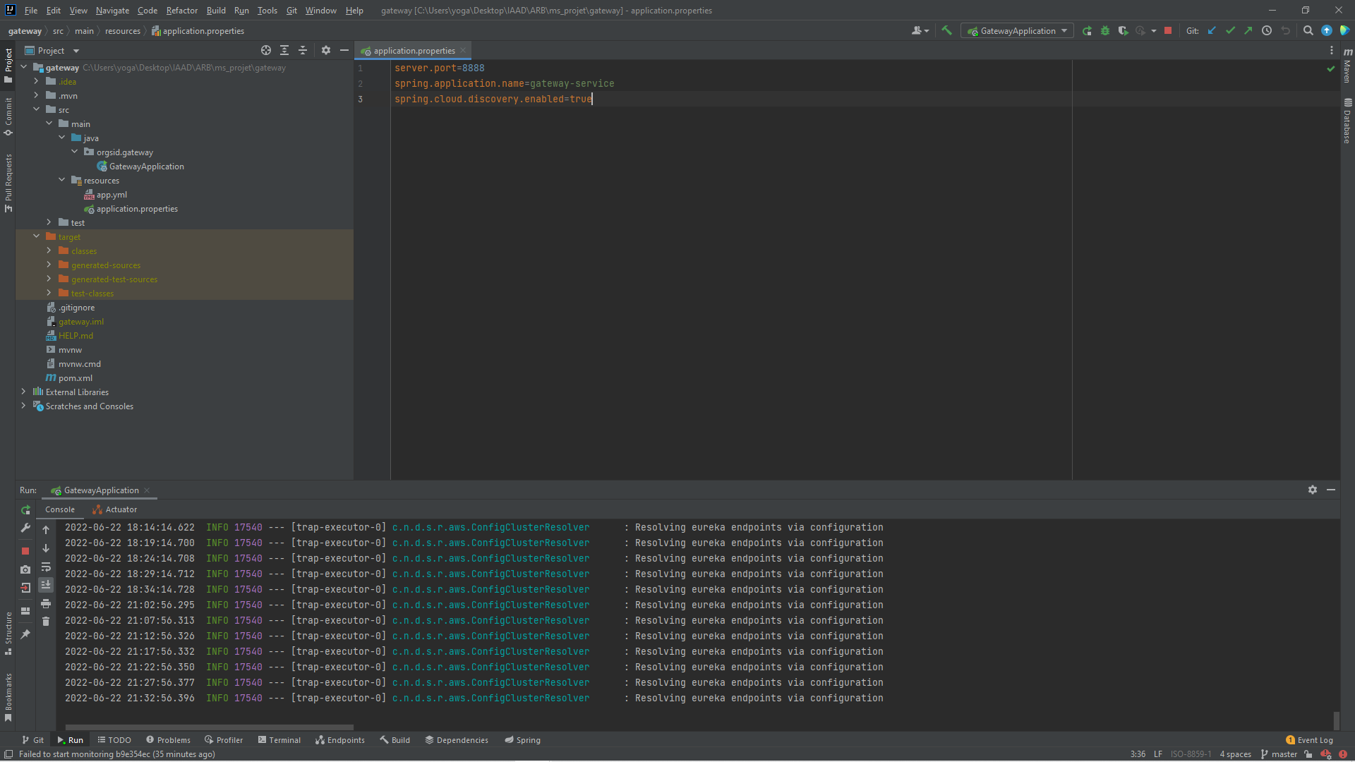This screenshot has width=1355, height=762.
Task: Click the Debug bug icon in toolbar
Action: (1105, 30)
